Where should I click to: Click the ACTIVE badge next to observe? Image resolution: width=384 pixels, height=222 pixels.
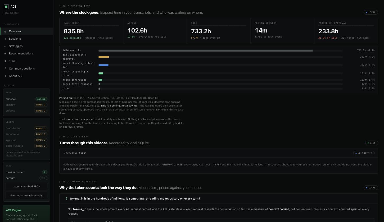[41, 99]
